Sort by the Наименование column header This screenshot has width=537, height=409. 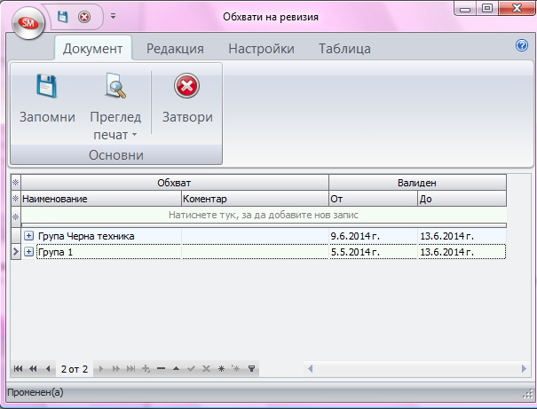coord(101,199)
